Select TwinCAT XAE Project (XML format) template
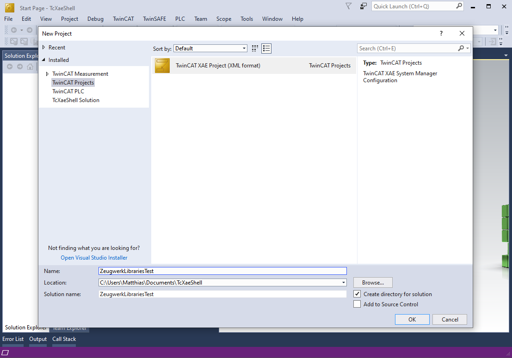512x358 pixels. tap(254, 66)
